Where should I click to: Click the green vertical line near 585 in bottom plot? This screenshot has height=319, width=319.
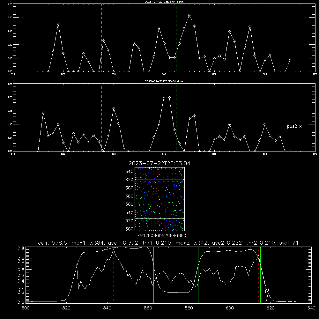pyautogui.click(x=198, y=275)
